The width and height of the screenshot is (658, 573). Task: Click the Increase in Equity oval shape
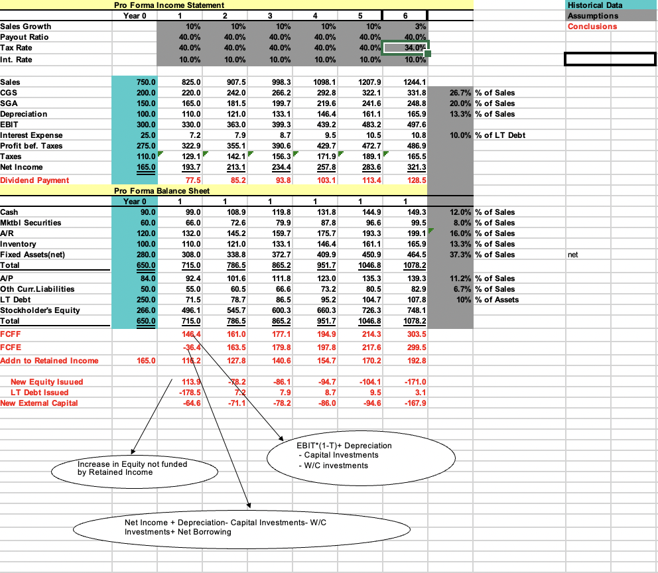click(x=134, y=470)
